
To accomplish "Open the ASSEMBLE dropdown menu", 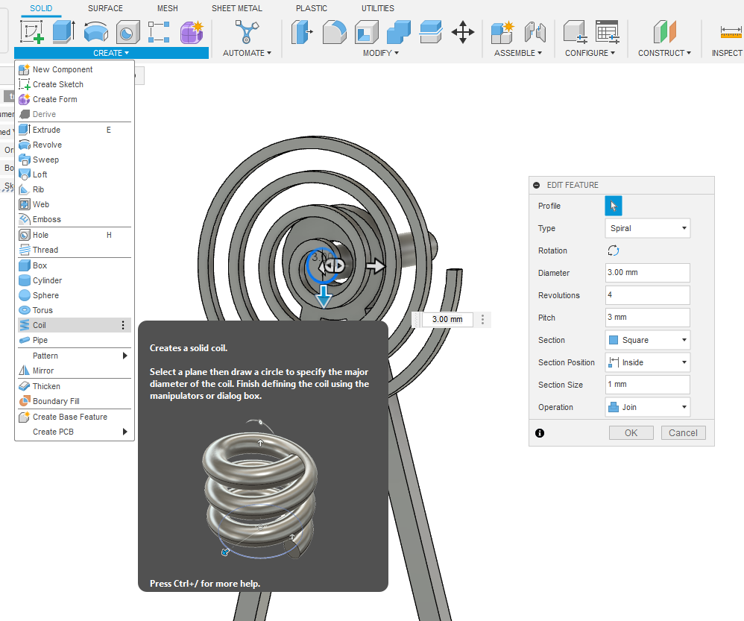I will [517, 53].
